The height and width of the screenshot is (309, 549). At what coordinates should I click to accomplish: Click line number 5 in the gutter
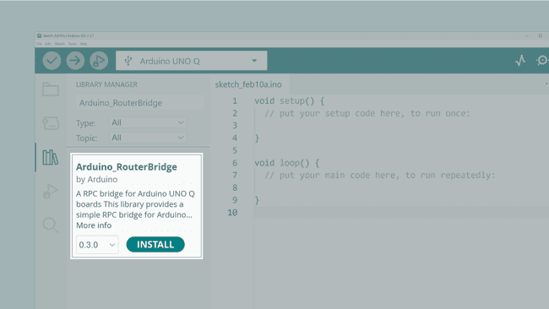click(x=235, y=150)
